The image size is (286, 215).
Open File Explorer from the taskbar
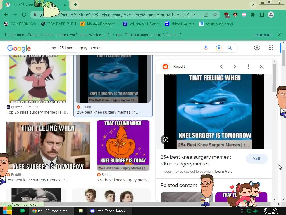(x=81, y=211)
